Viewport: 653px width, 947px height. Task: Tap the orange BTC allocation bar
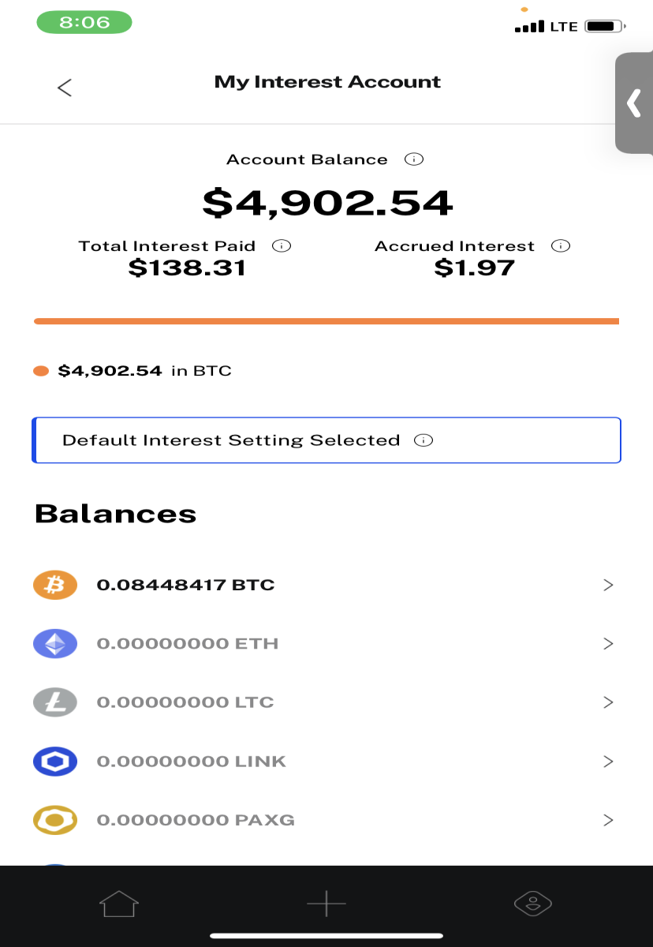tap(326, 321)
